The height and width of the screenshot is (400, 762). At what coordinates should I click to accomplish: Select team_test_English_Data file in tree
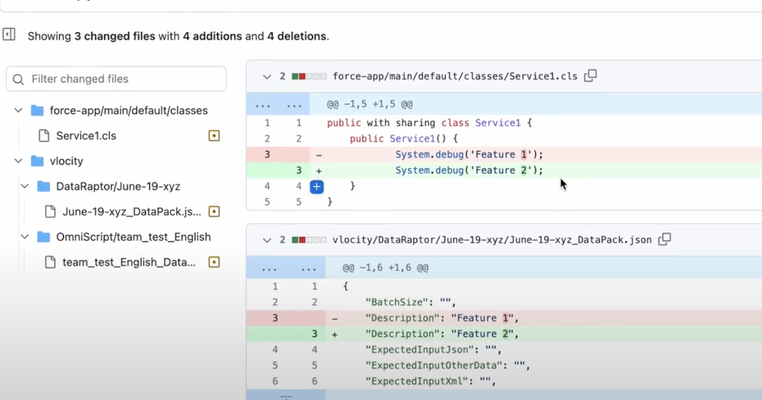tap(129, 262)
